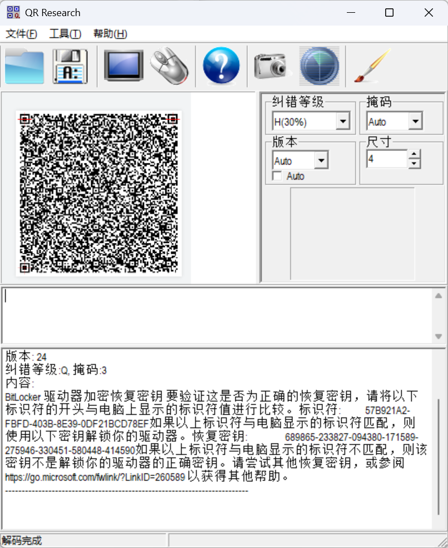448x548 pixels.
Task: Expand the 掩码 Auto dropdown
Action: [416, 121]
